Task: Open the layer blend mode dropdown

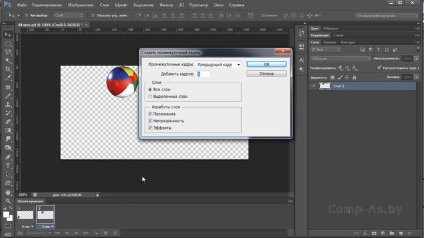Action: [x=341, y=59]
